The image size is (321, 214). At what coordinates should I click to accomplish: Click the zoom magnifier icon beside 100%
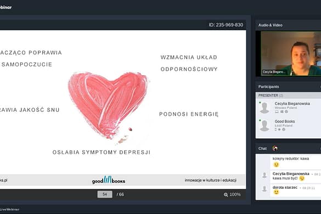[x=226, y=195]
